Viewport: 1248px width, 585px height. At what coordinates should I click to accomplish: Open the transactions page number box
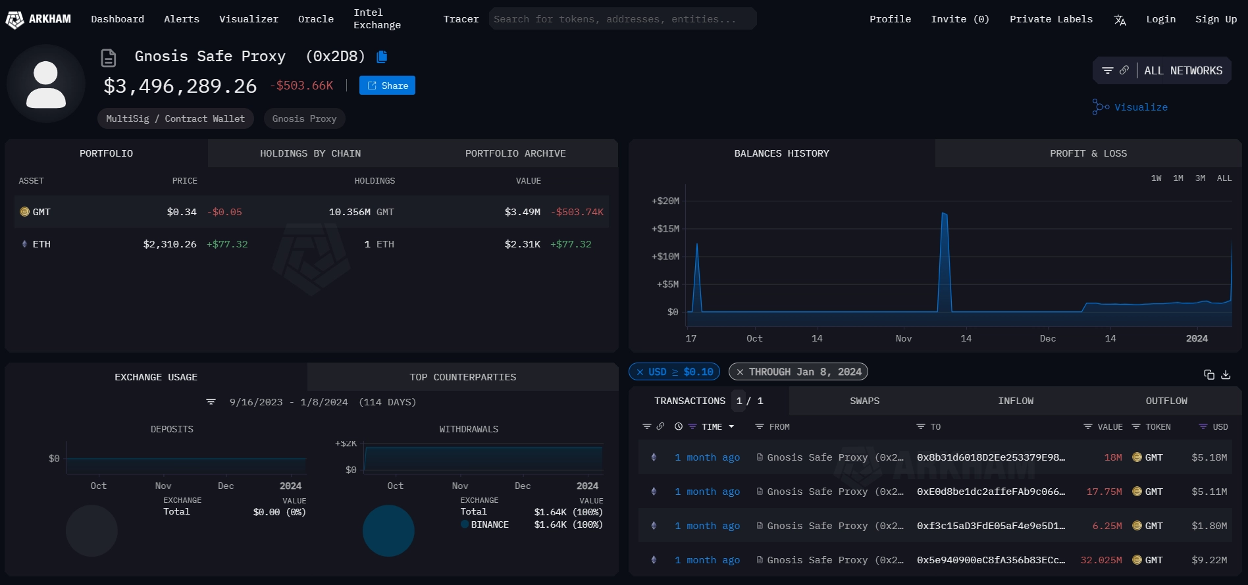click(x=739, y=401)
